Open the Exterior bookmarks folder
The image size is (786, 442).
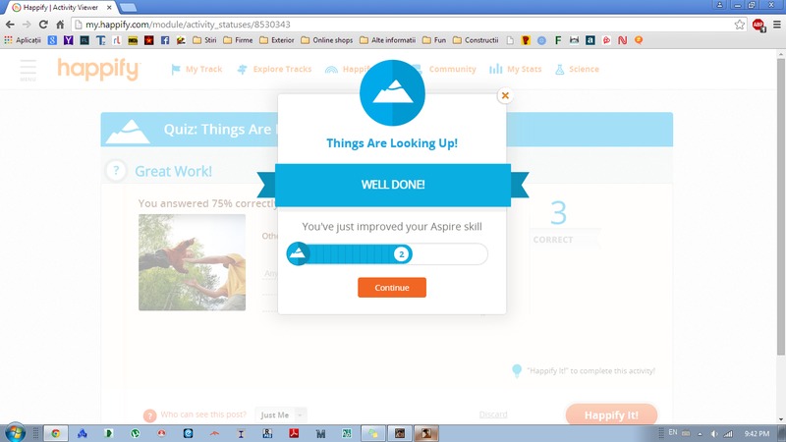(x=277, y=40)
